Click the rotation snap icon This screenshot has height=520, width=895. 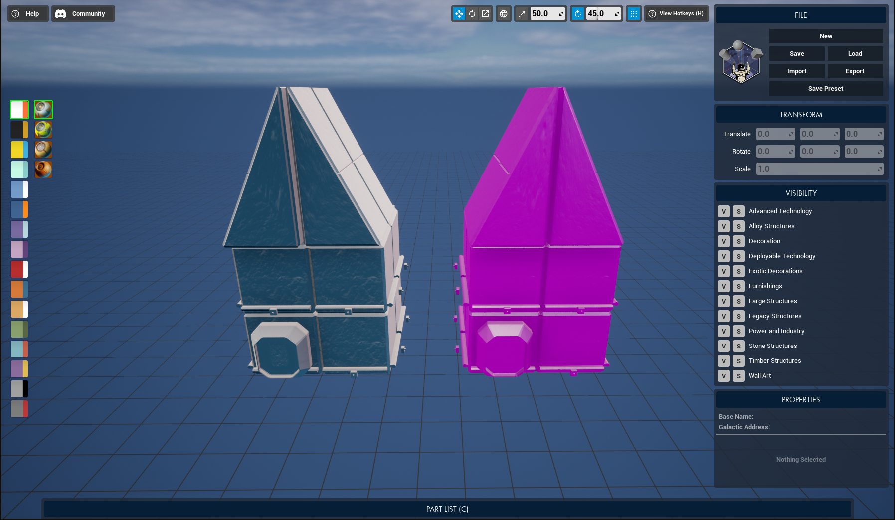578,14
